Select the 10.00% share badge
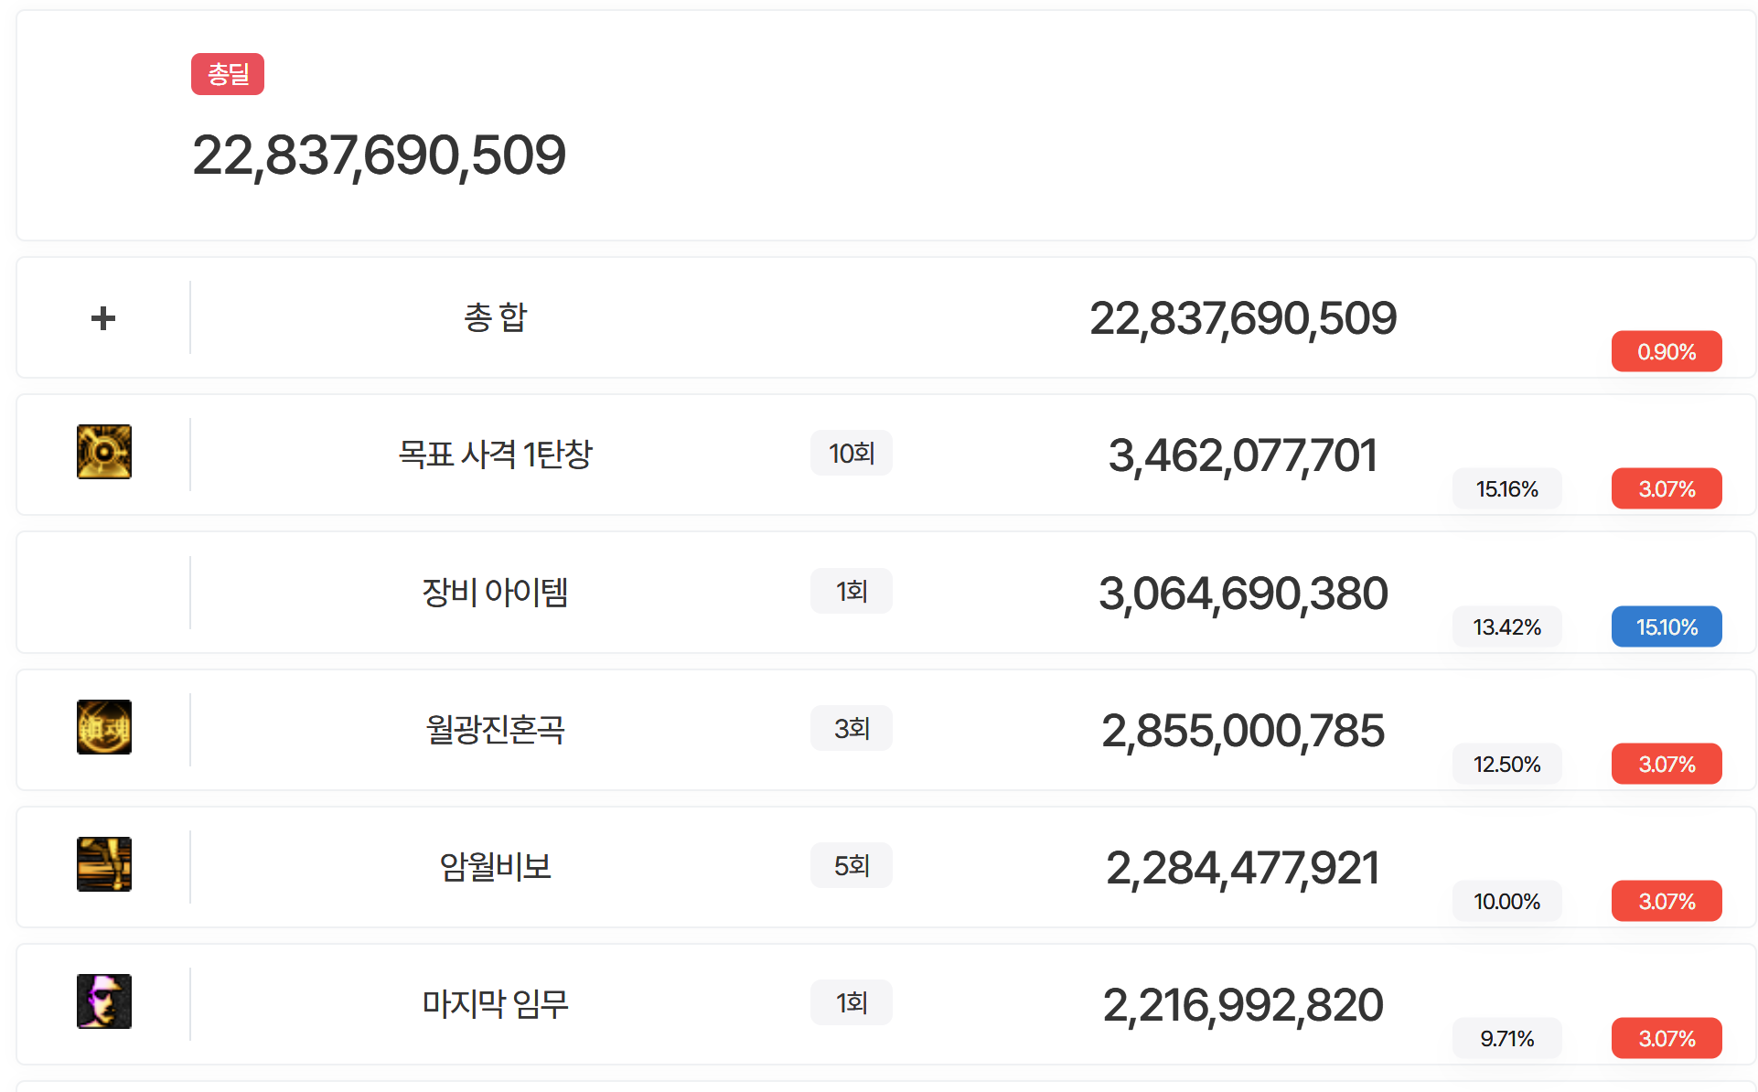1758x1092 pixels. point(1507,902)
